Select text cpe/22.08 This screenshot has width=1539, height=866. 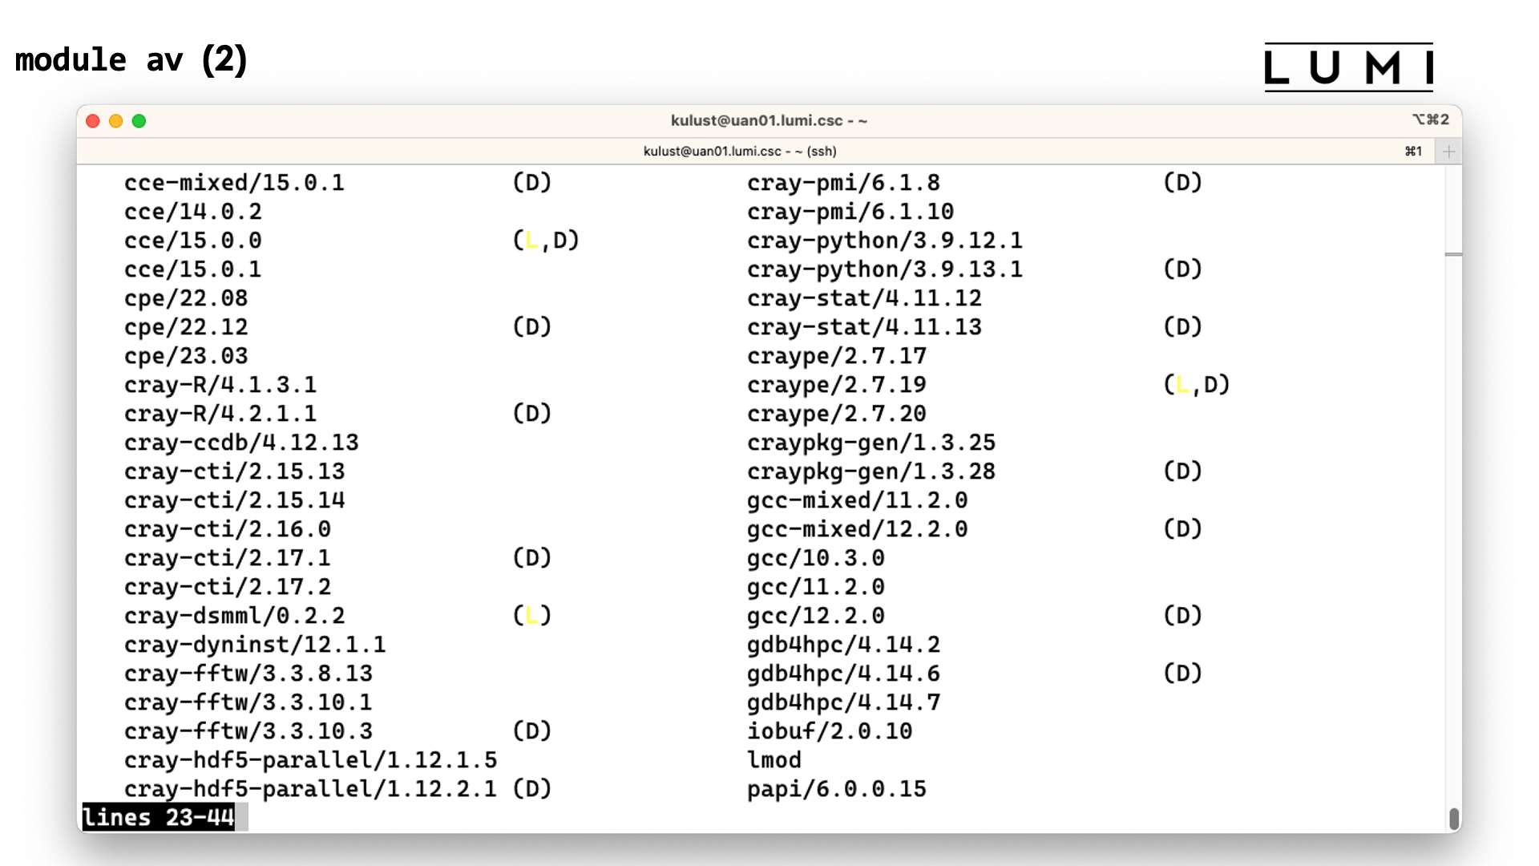[186, 298]
